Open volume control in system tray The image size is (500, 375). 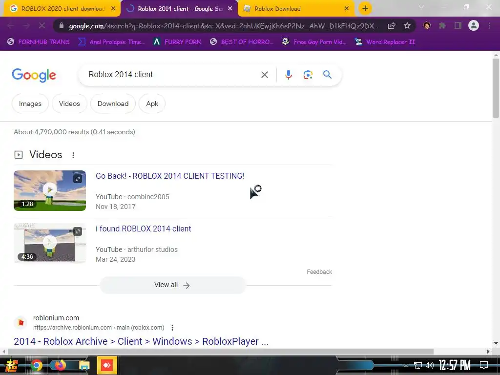point(430,365)
